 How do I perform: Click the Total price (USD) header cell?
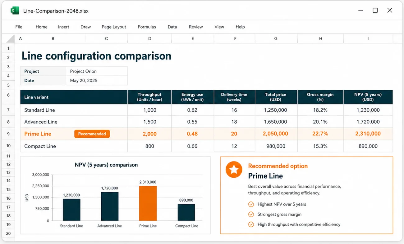click(276, 97)
